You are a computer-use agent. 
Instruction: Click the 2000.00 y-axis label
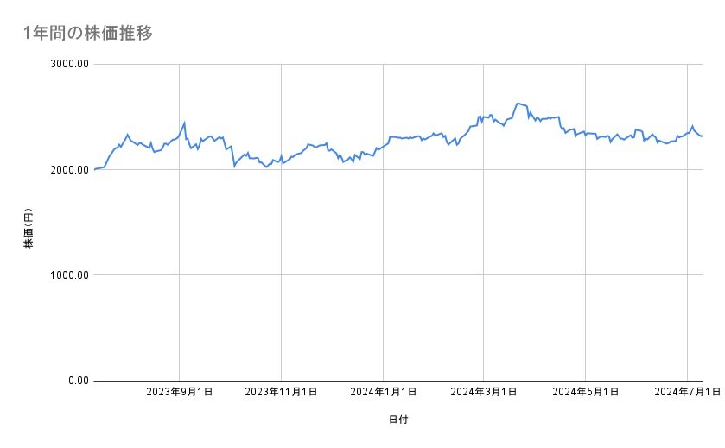click(x=70, y=169)
